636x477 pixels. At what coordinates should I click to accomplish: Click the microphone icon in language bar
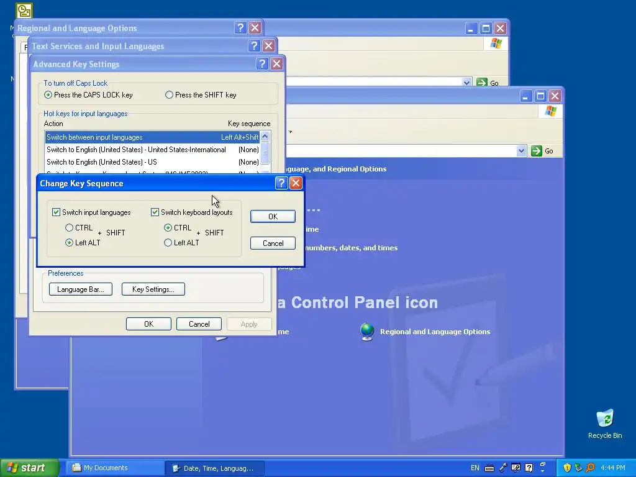click(x=503, y=468)
